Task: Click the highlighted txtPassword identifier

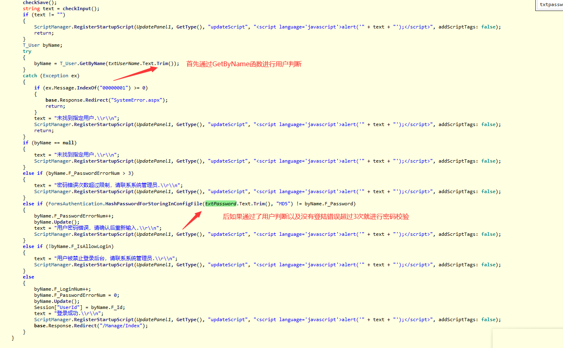Action: [220, 204]
